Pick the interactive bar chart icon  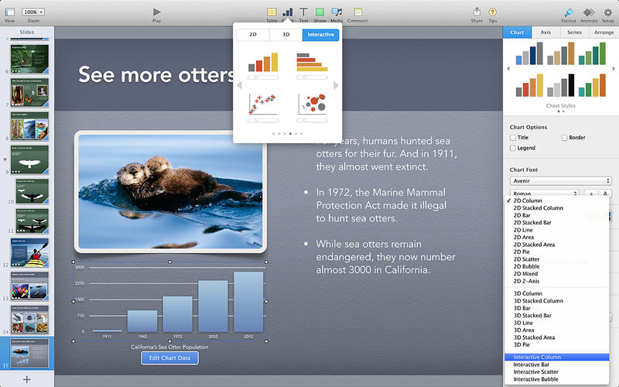312,62
